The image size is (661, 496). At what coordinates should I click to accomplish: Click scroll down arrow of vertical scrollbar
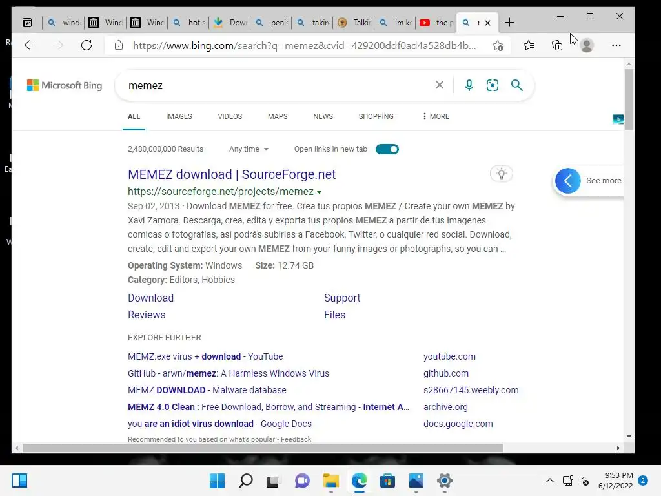pos(629,437)
